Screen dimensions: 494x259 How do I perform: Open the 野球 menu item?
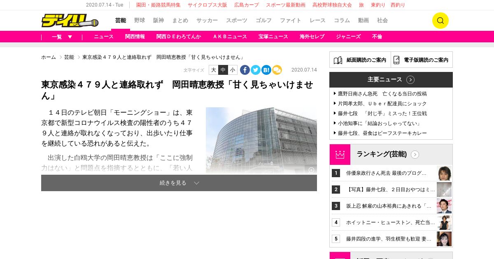tap(140, 21)
